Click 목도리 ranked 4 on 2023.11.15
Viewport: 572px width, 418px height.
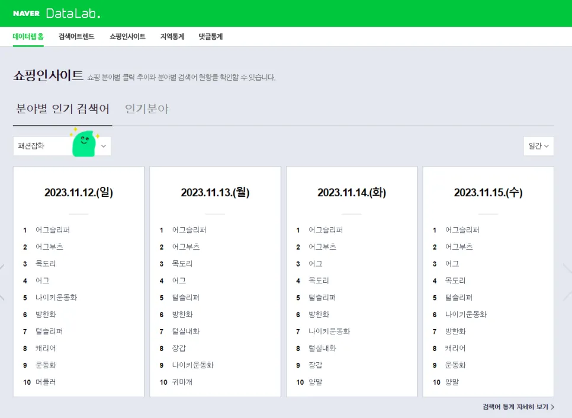coord(455,280)
